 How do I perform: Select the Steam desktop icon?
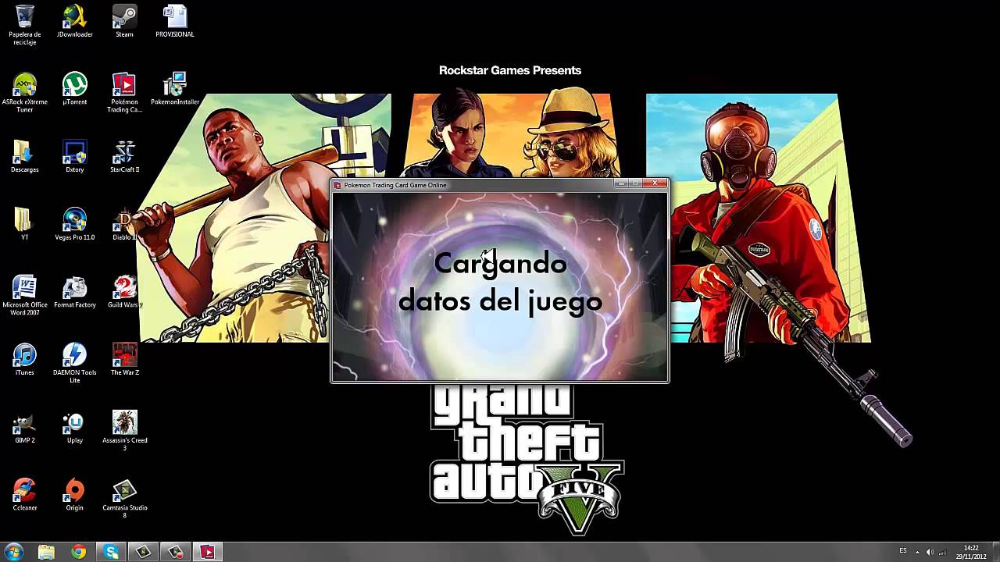[124, 21]
